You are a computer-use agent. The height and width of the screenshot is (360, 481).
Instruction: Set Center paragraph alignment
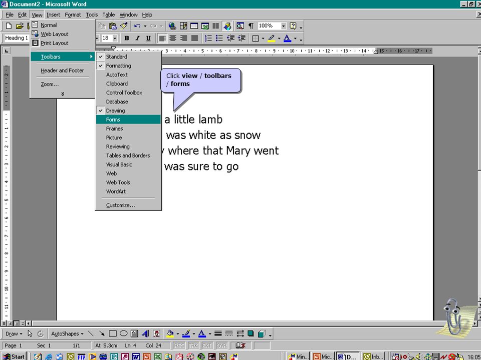pyautogui.click(x=173, y=38)
